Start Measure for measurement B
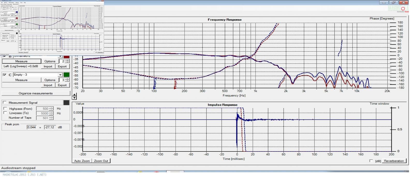414x177 pixels. [x=21, y=61]
